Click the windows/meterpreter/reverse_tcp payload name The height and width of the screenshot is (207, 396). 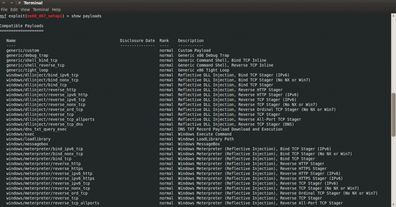click(x=42, y=198)
